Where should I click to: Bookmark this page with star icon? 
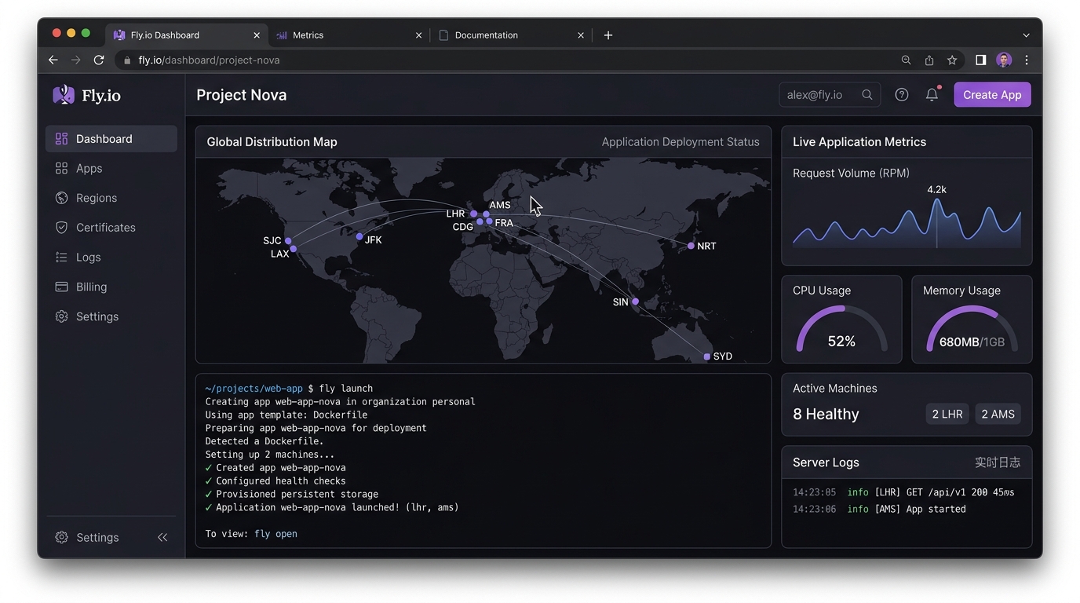pyautogui.click(x=952, y=60)
